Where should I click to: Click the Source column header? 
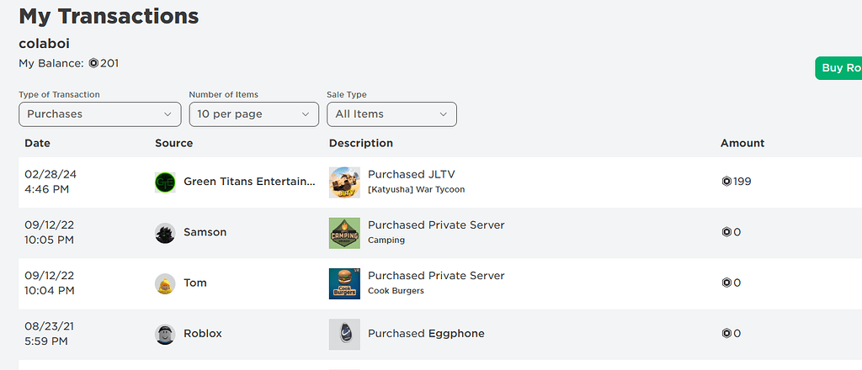click(x=173, y=143)
